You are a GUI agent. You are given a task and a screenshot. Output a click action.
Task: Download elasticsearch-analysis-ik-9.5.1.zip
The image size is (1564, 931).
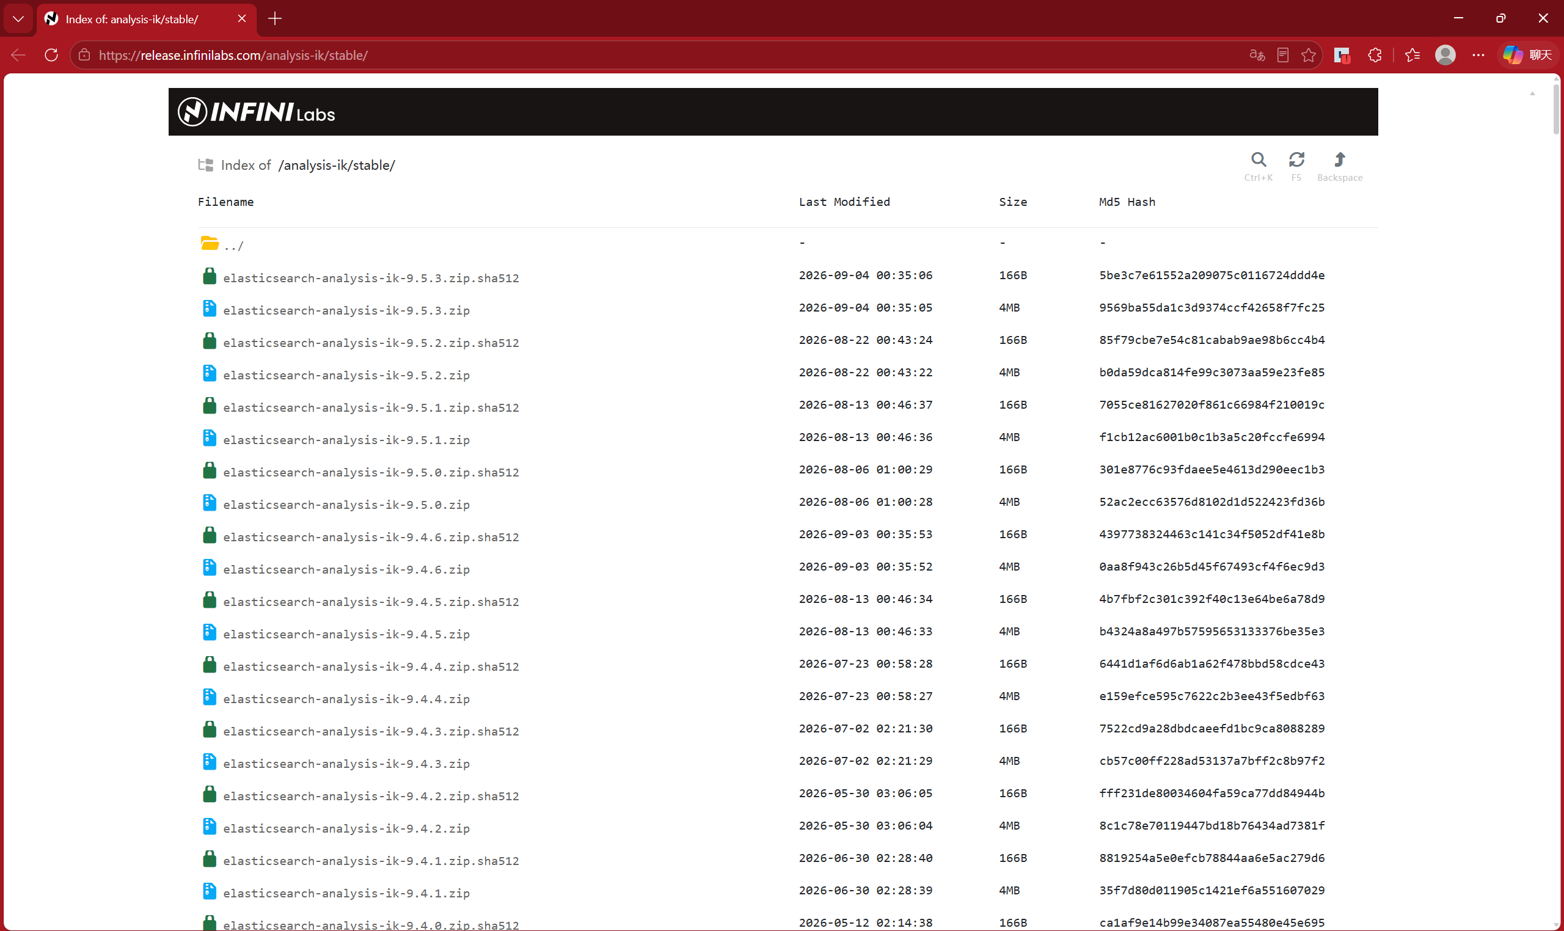pyautogui.click(x=346, y=440)
